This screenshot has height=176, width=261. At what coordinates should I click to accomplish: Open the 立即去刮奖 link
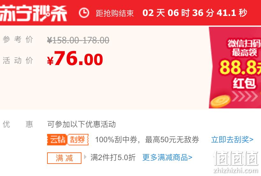point(232,140)
